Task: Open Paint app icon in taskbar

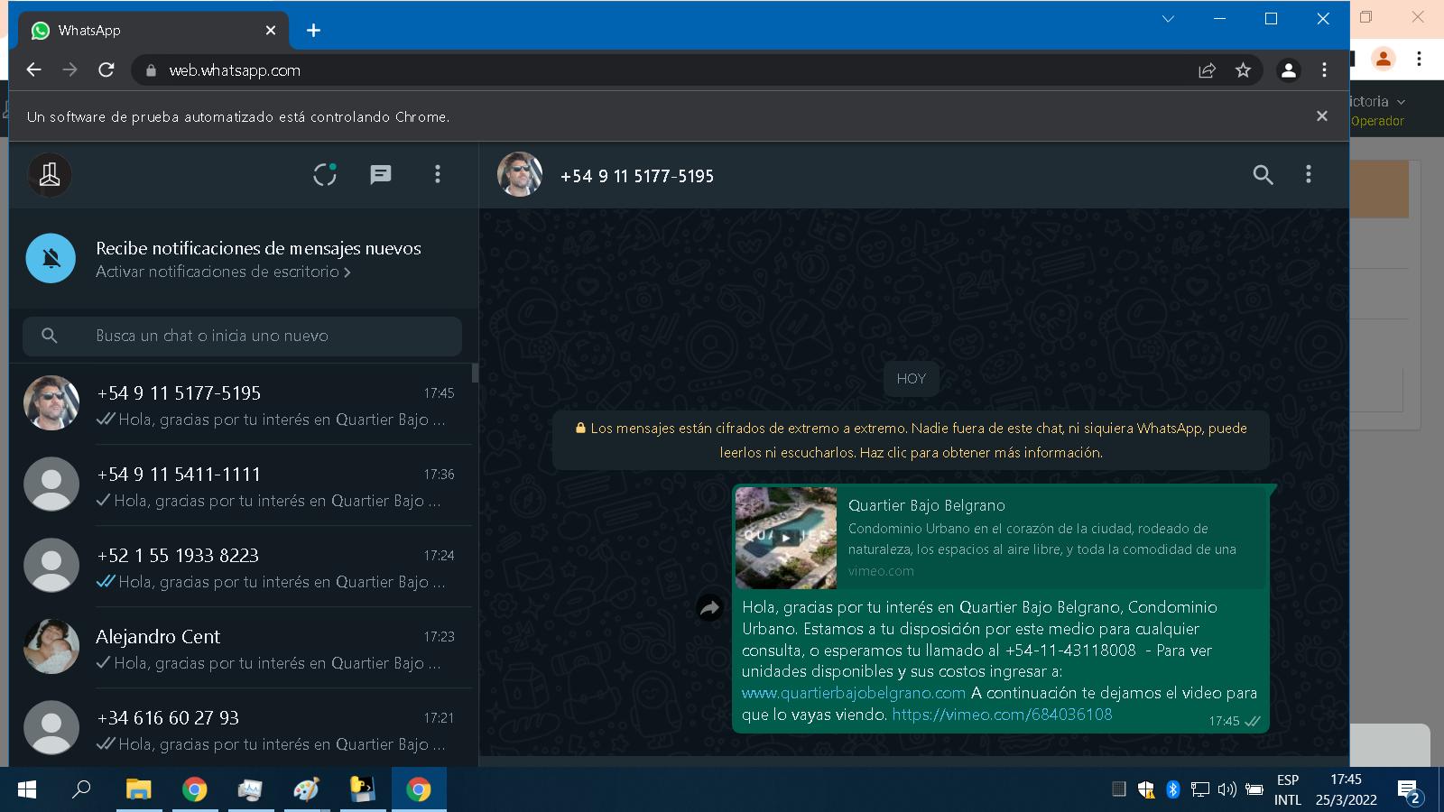Action: pos(306,789)
